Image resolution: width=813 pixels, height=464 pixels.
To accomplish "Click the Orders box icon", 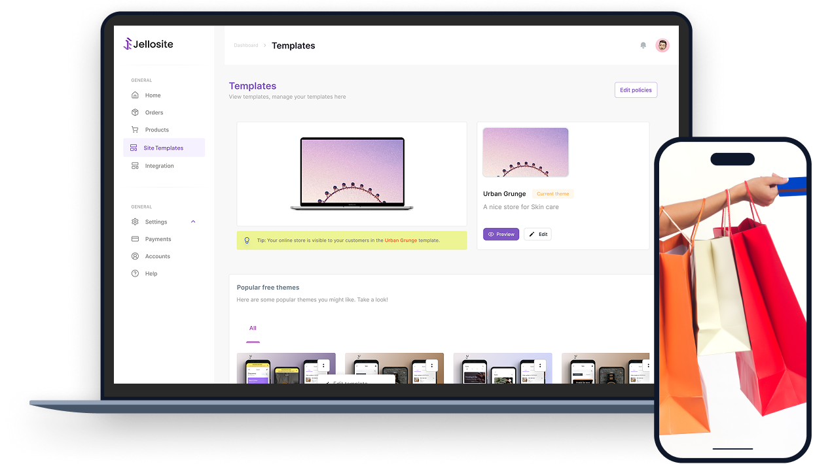I will pyautogui.click(x=135, y=112).
